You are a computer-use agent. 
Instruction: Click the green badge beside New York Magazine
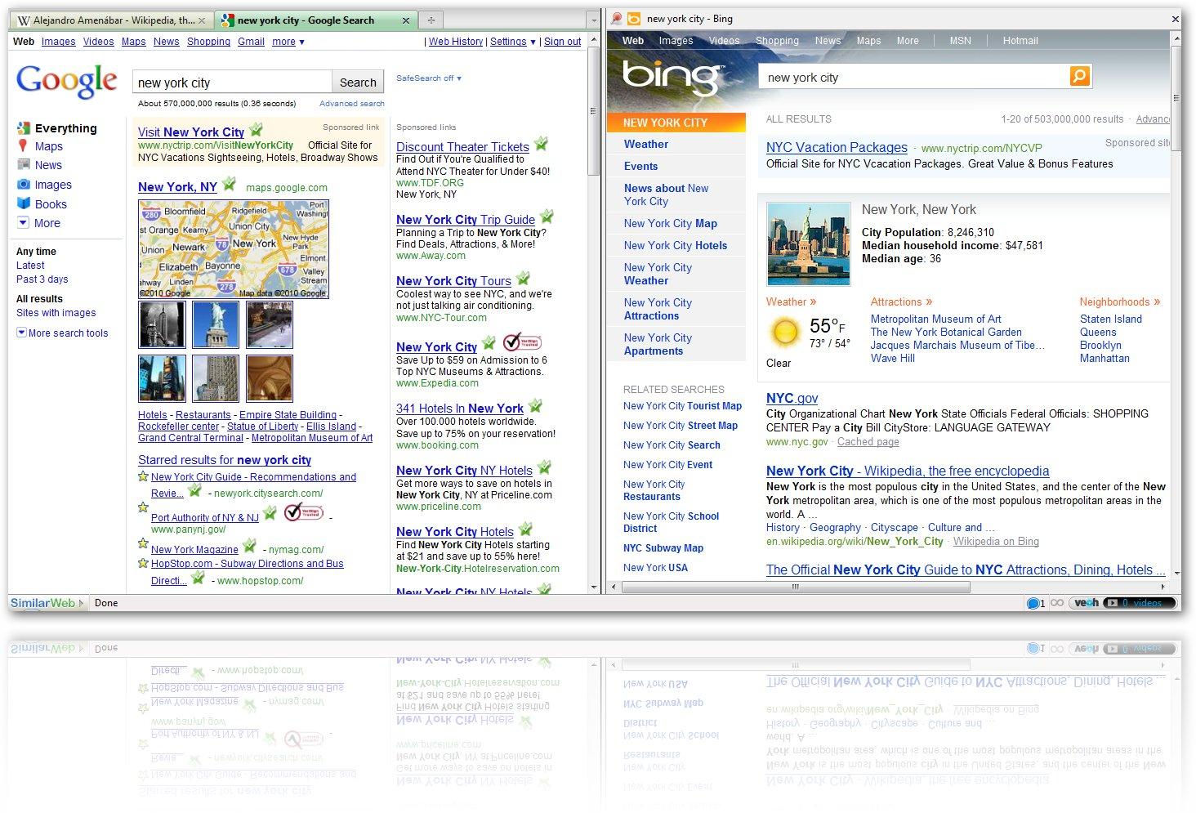(250, 546)
